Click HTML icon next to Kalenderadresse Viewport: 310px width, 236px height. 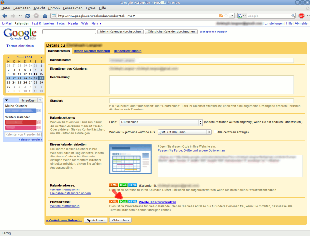(133, 185)
